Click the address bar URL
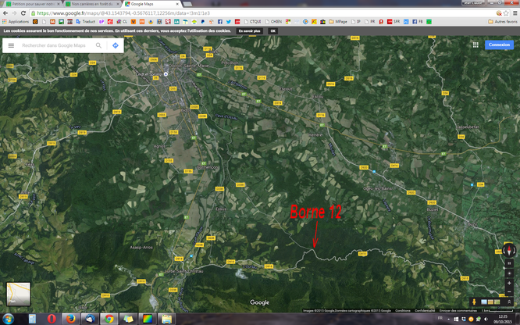This screenshot has width=520, height=325. [123, 13]
